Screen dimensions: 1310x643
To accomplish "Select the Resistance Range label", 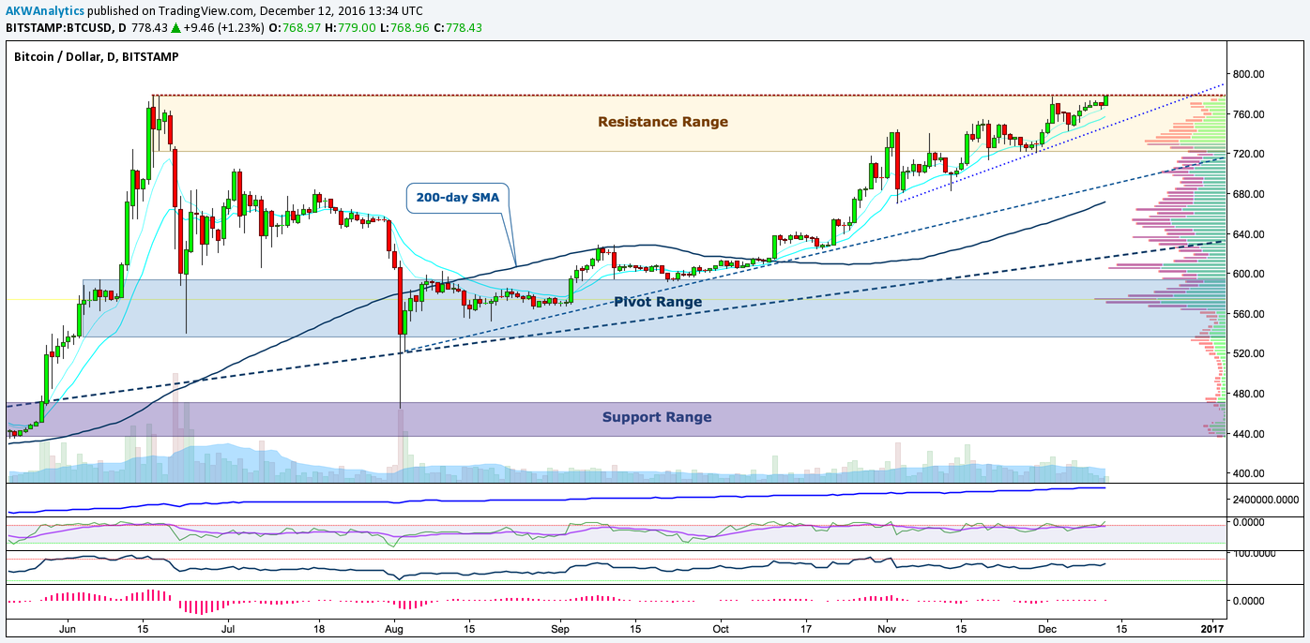I will coord(663,122).
